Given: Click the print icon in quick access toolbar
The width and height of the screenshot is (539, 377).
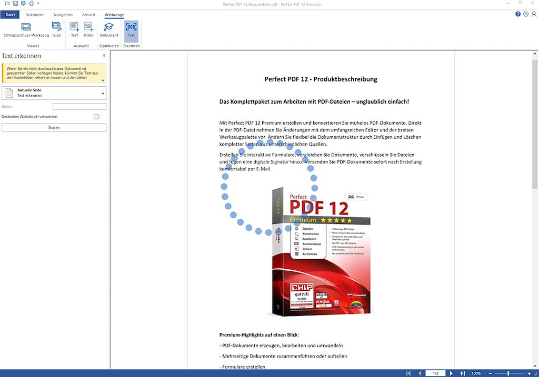Looking at the screenshot, I should (x=31, y=4).
